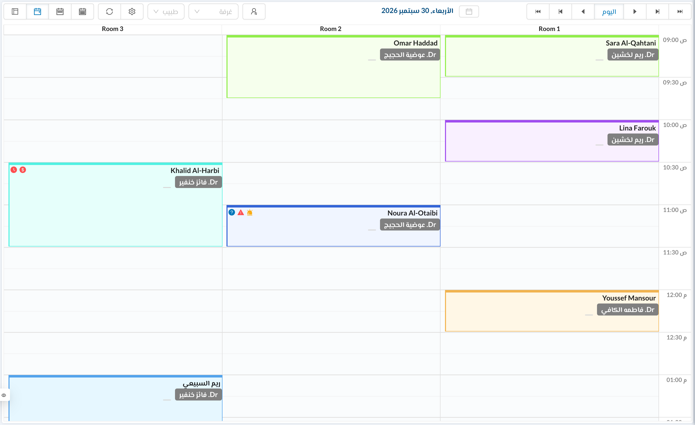
Task: Go to next day arrow
Action: pos(635,11)
